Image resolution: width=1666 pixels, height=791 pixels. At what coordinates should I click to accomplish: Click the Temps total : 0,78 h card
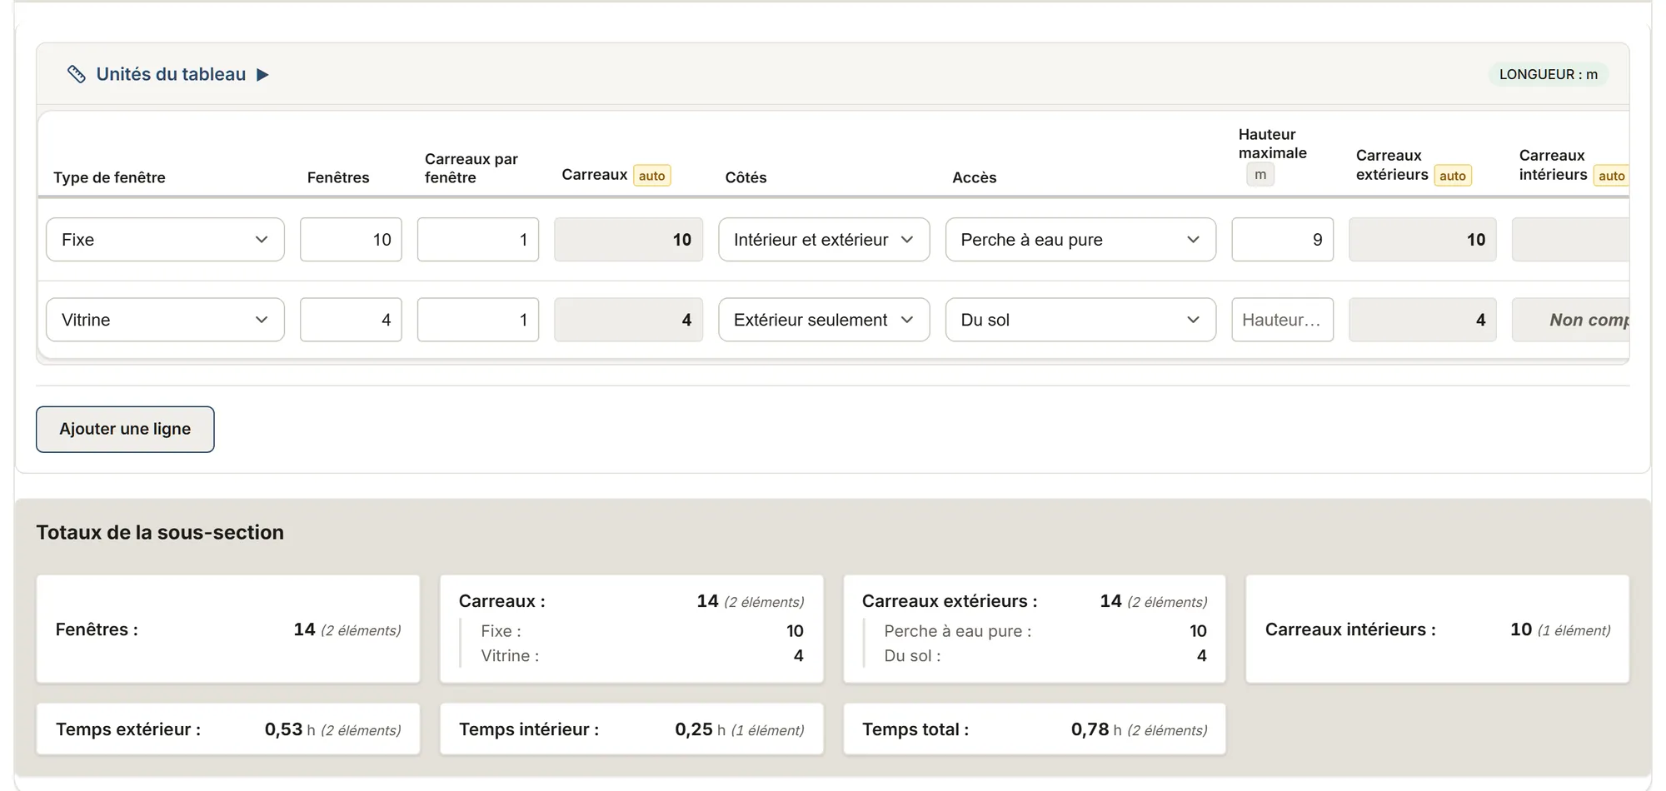[x=1035, y=729]
